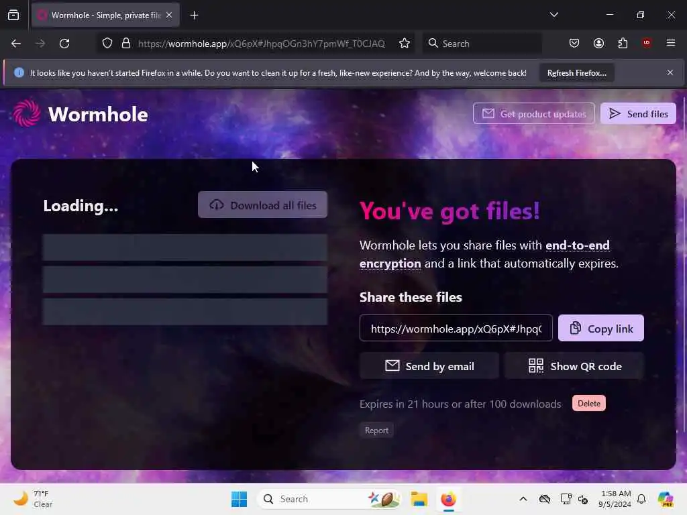
Task: Show hidden system tray icons
Action: pos(523,499)
